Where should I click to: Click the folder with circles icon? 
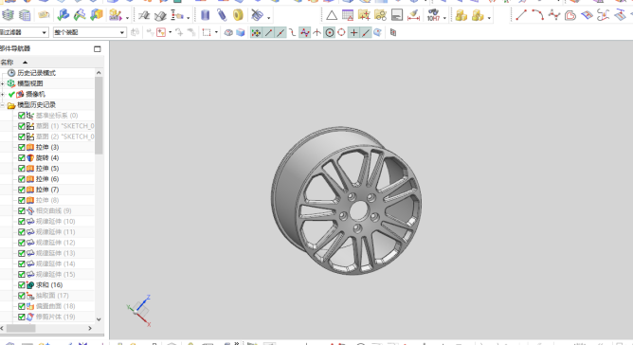[380, 15]
